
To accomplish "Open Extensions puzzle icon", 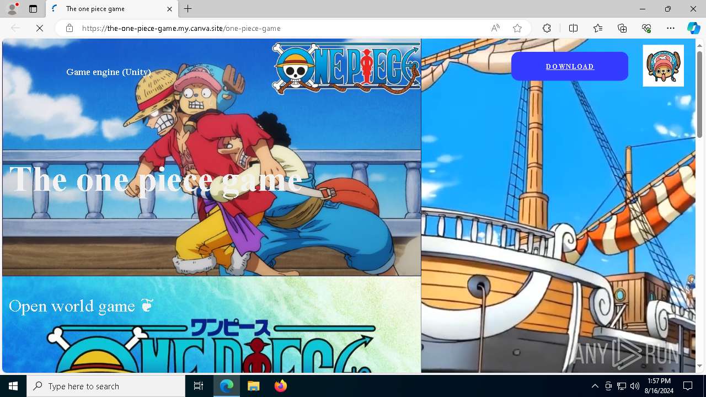I will coord(547,28).
